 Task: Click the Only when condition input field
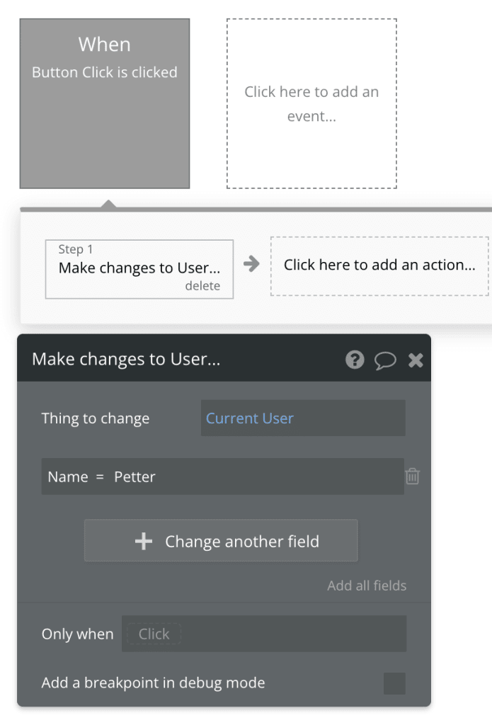(265, 634)
